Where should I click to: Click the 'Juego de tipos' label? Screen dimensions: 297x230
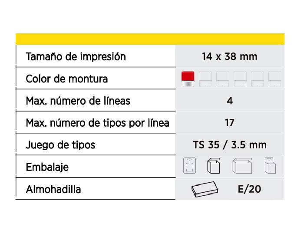[60, 145]
